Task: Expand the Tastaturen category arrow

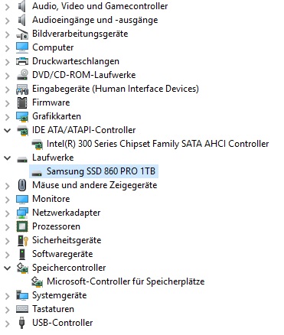Action: pyautogui.click(x=8, y=309)
